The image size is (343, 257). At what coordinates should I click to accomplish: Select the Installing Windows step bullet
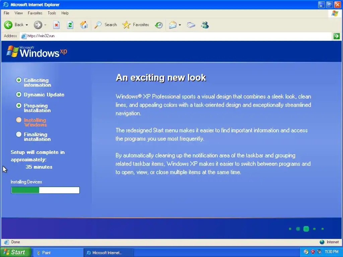[x=19, y=120]
